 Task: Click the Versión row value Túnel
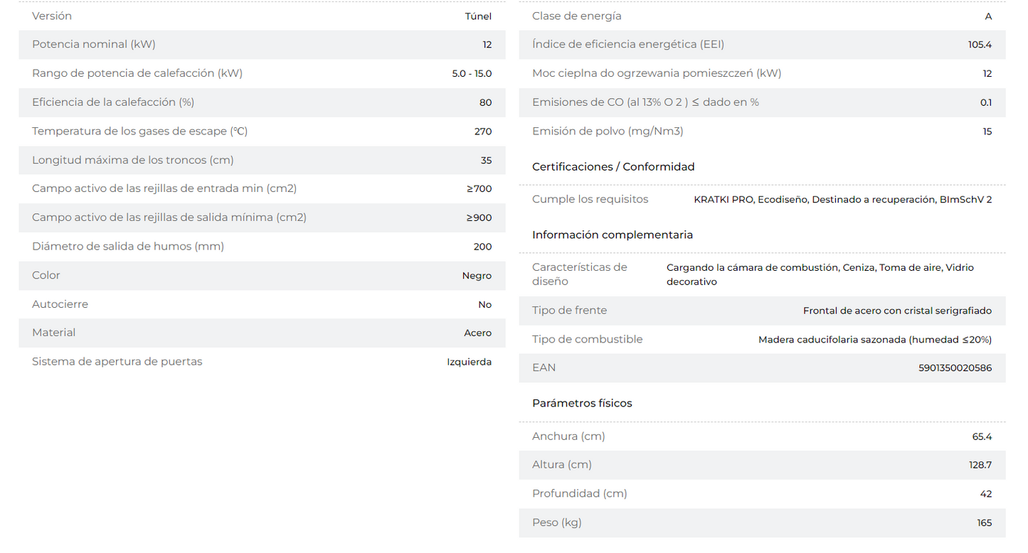click(478, 16)
